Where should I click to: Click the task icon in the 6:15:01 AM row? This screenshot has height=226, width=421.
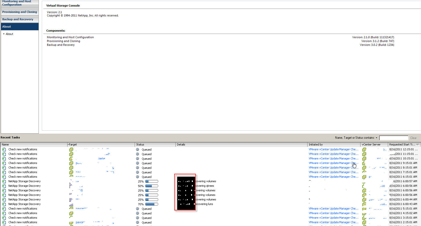tap(4, 177)
